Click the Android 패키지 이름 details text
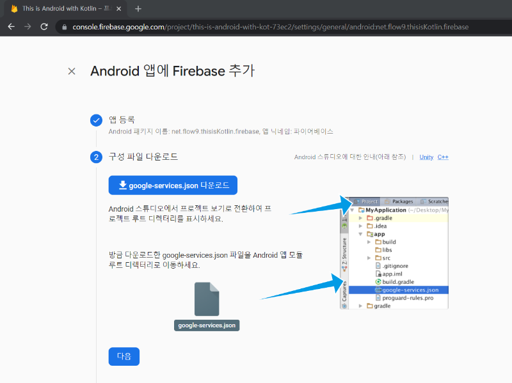 tap(221, 132)
